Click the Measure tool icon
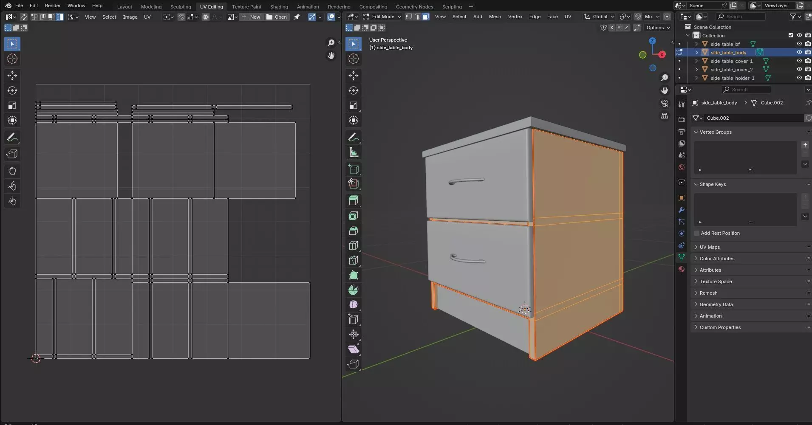The width and height of the screenshot is (812, 425). (x=353, y=152)
